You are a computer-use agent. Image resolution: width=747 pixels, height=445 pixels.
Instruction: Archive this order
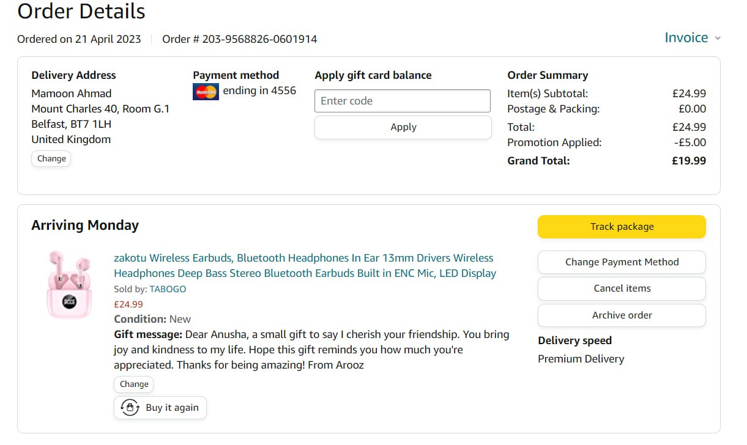click(622, 315)
